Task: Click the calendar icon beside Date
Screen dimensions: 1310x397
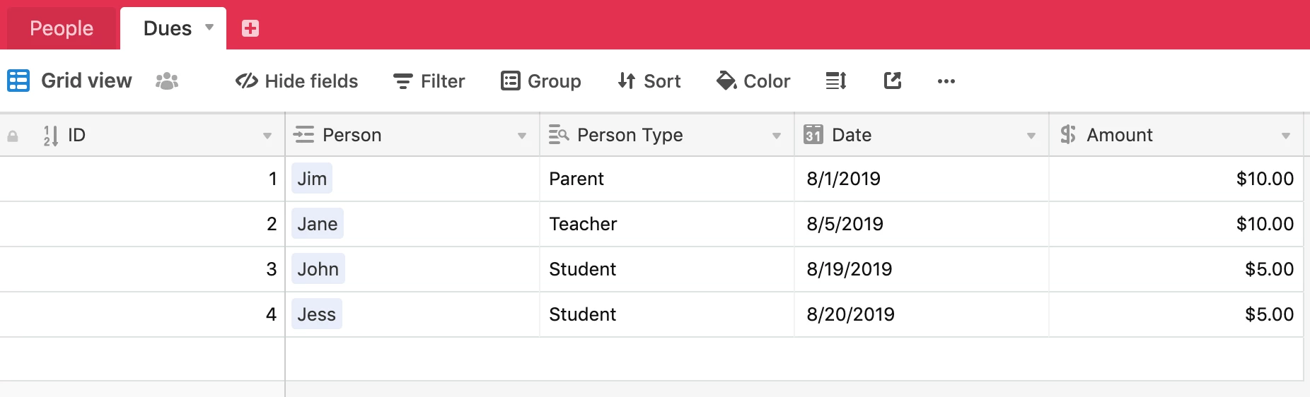Action: click(x=813, y=134)
